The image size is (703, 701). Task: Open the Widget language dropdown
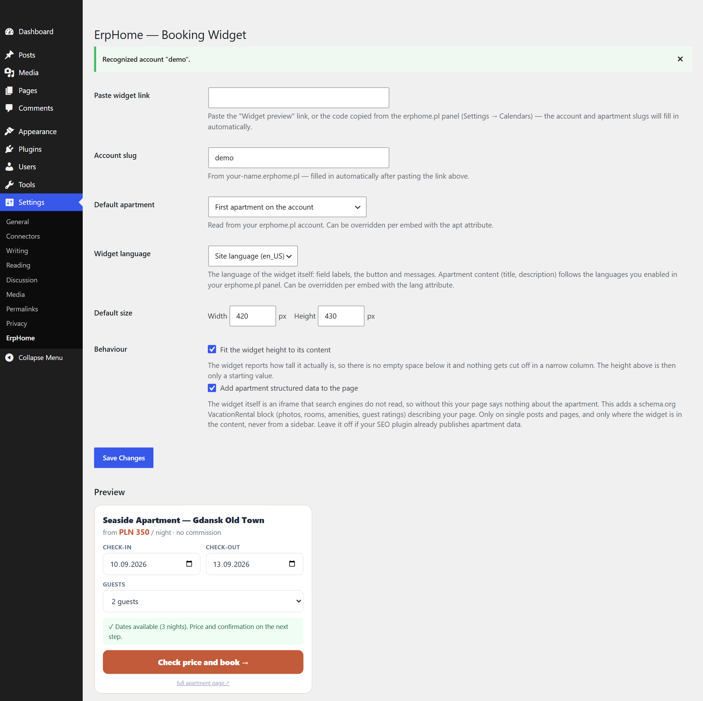[x=253, y=256]
